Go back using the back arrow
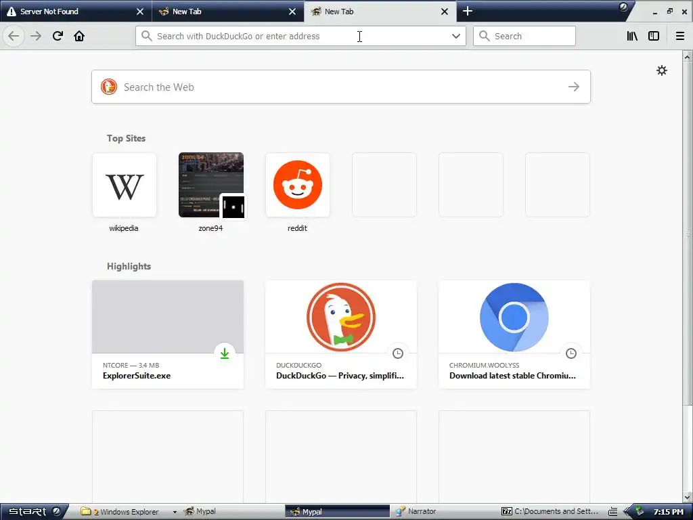Screen dimensions: 693x520 click(x=14, y=36)
